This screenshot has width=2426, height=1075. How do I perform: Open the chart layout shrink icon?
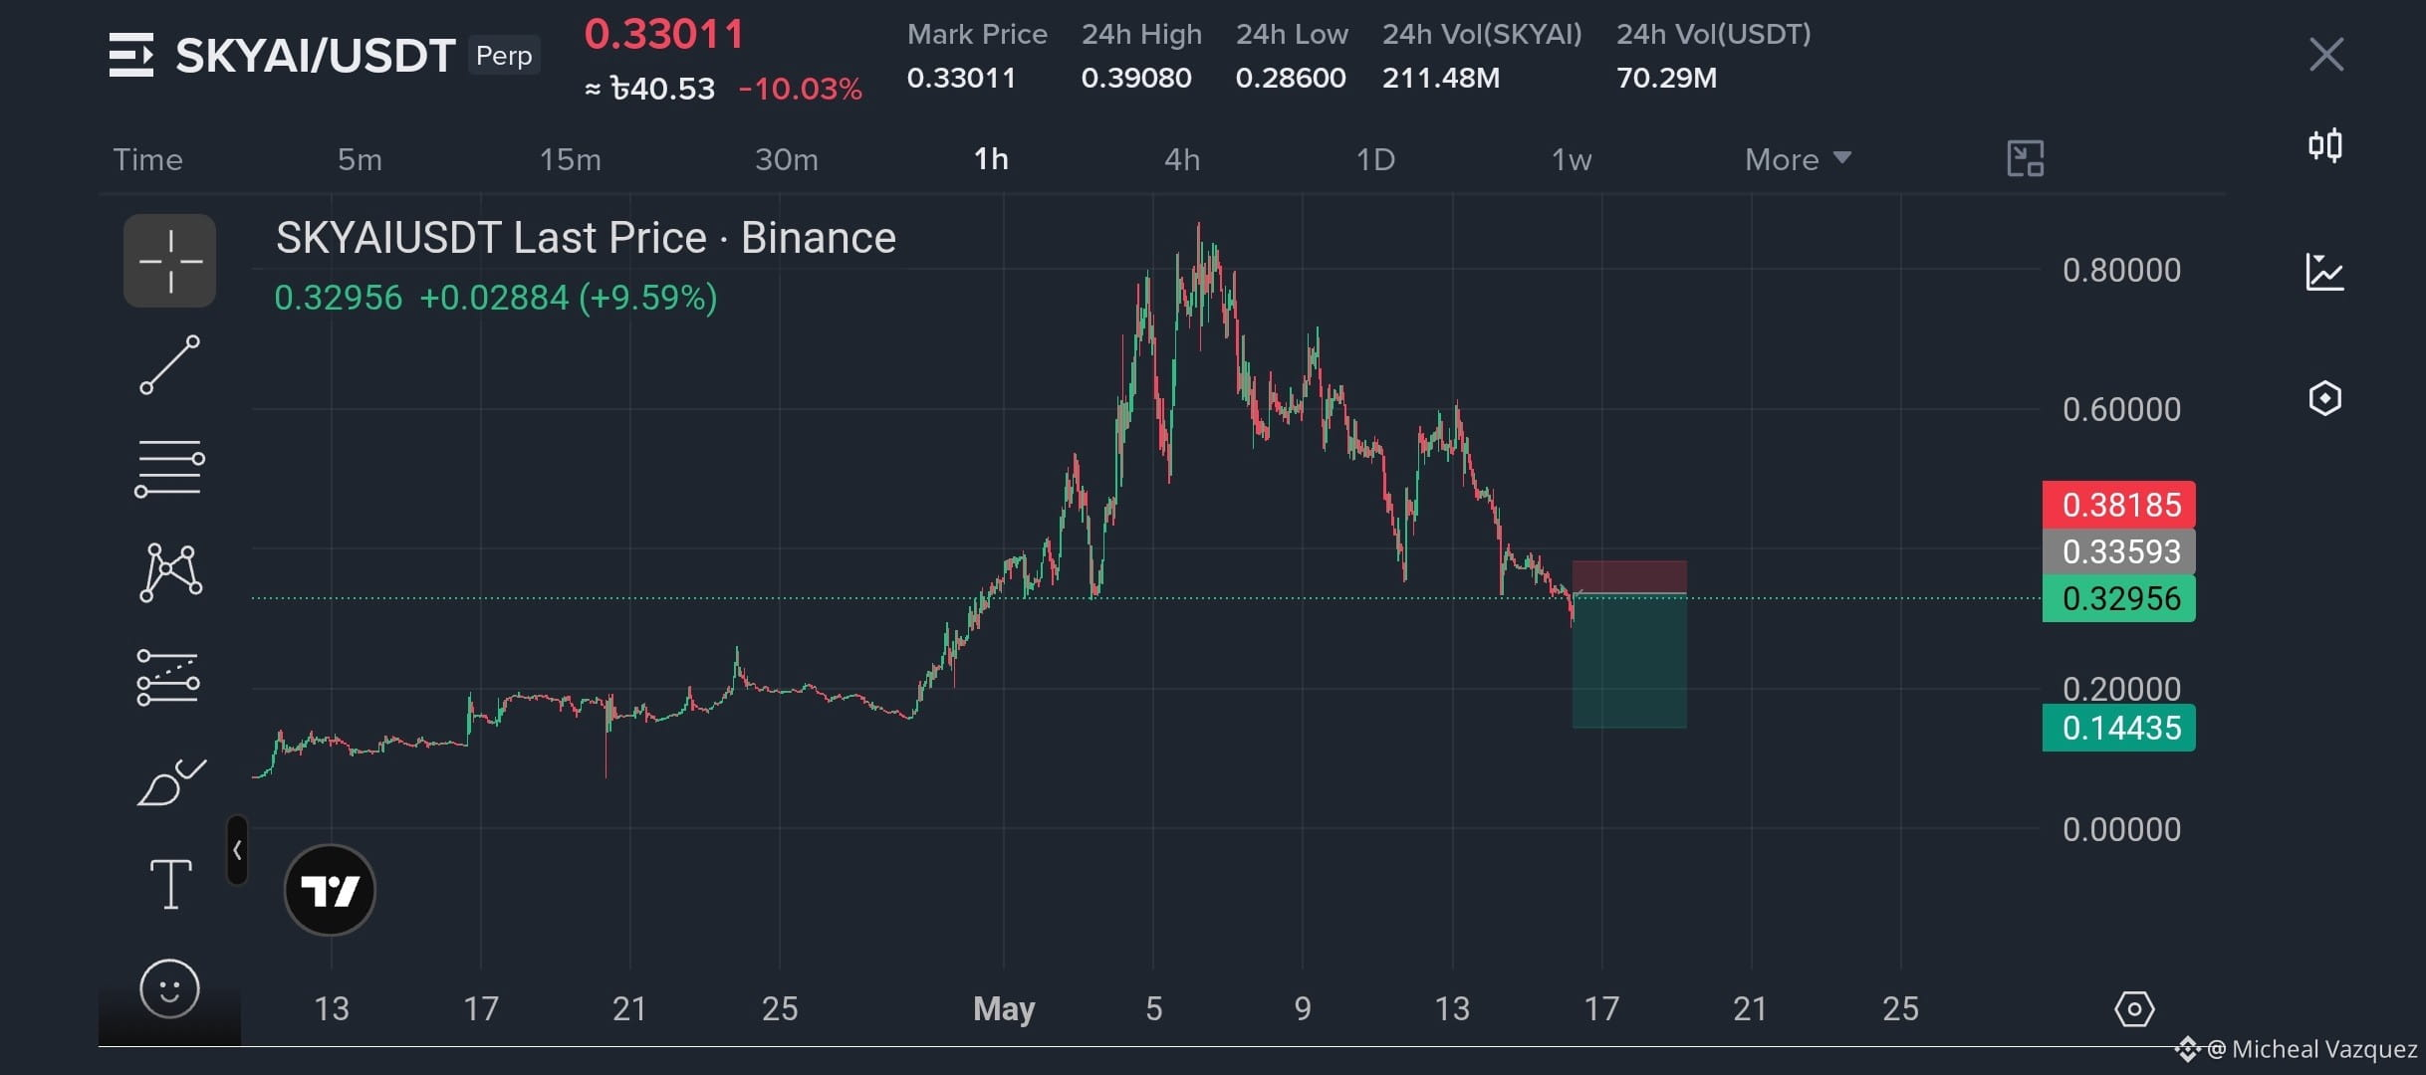(x=2026, y=158)
